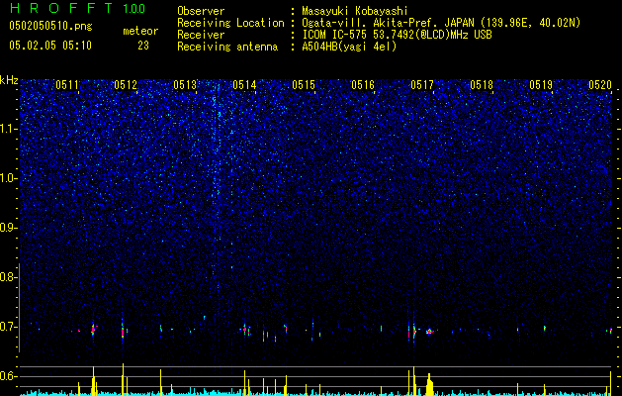
Task: Click the 0512 time marker
Action: click(x=126, y=85)
